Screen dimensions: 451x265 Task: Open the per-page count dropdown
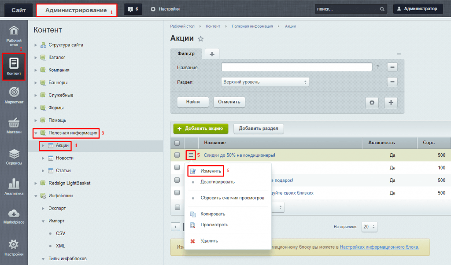tap(369, 227)
